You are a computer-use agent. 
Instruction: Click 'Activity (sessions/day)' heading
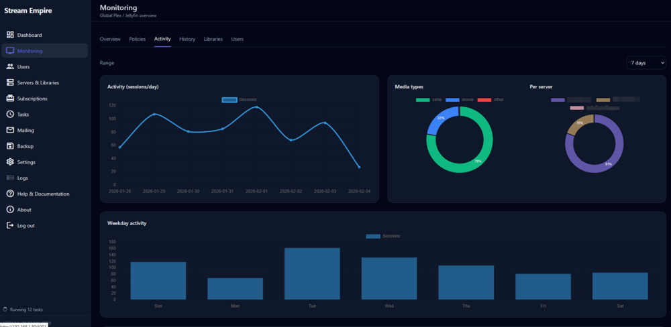133,86
